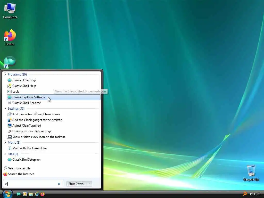Launch Windows Media Player from taskbar

click(25, 194)
